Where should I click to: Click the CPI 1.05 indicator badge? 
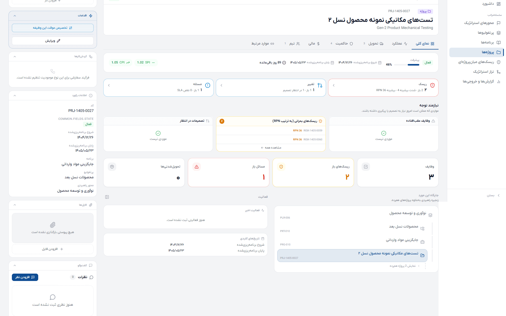click(x=121, y=62)
